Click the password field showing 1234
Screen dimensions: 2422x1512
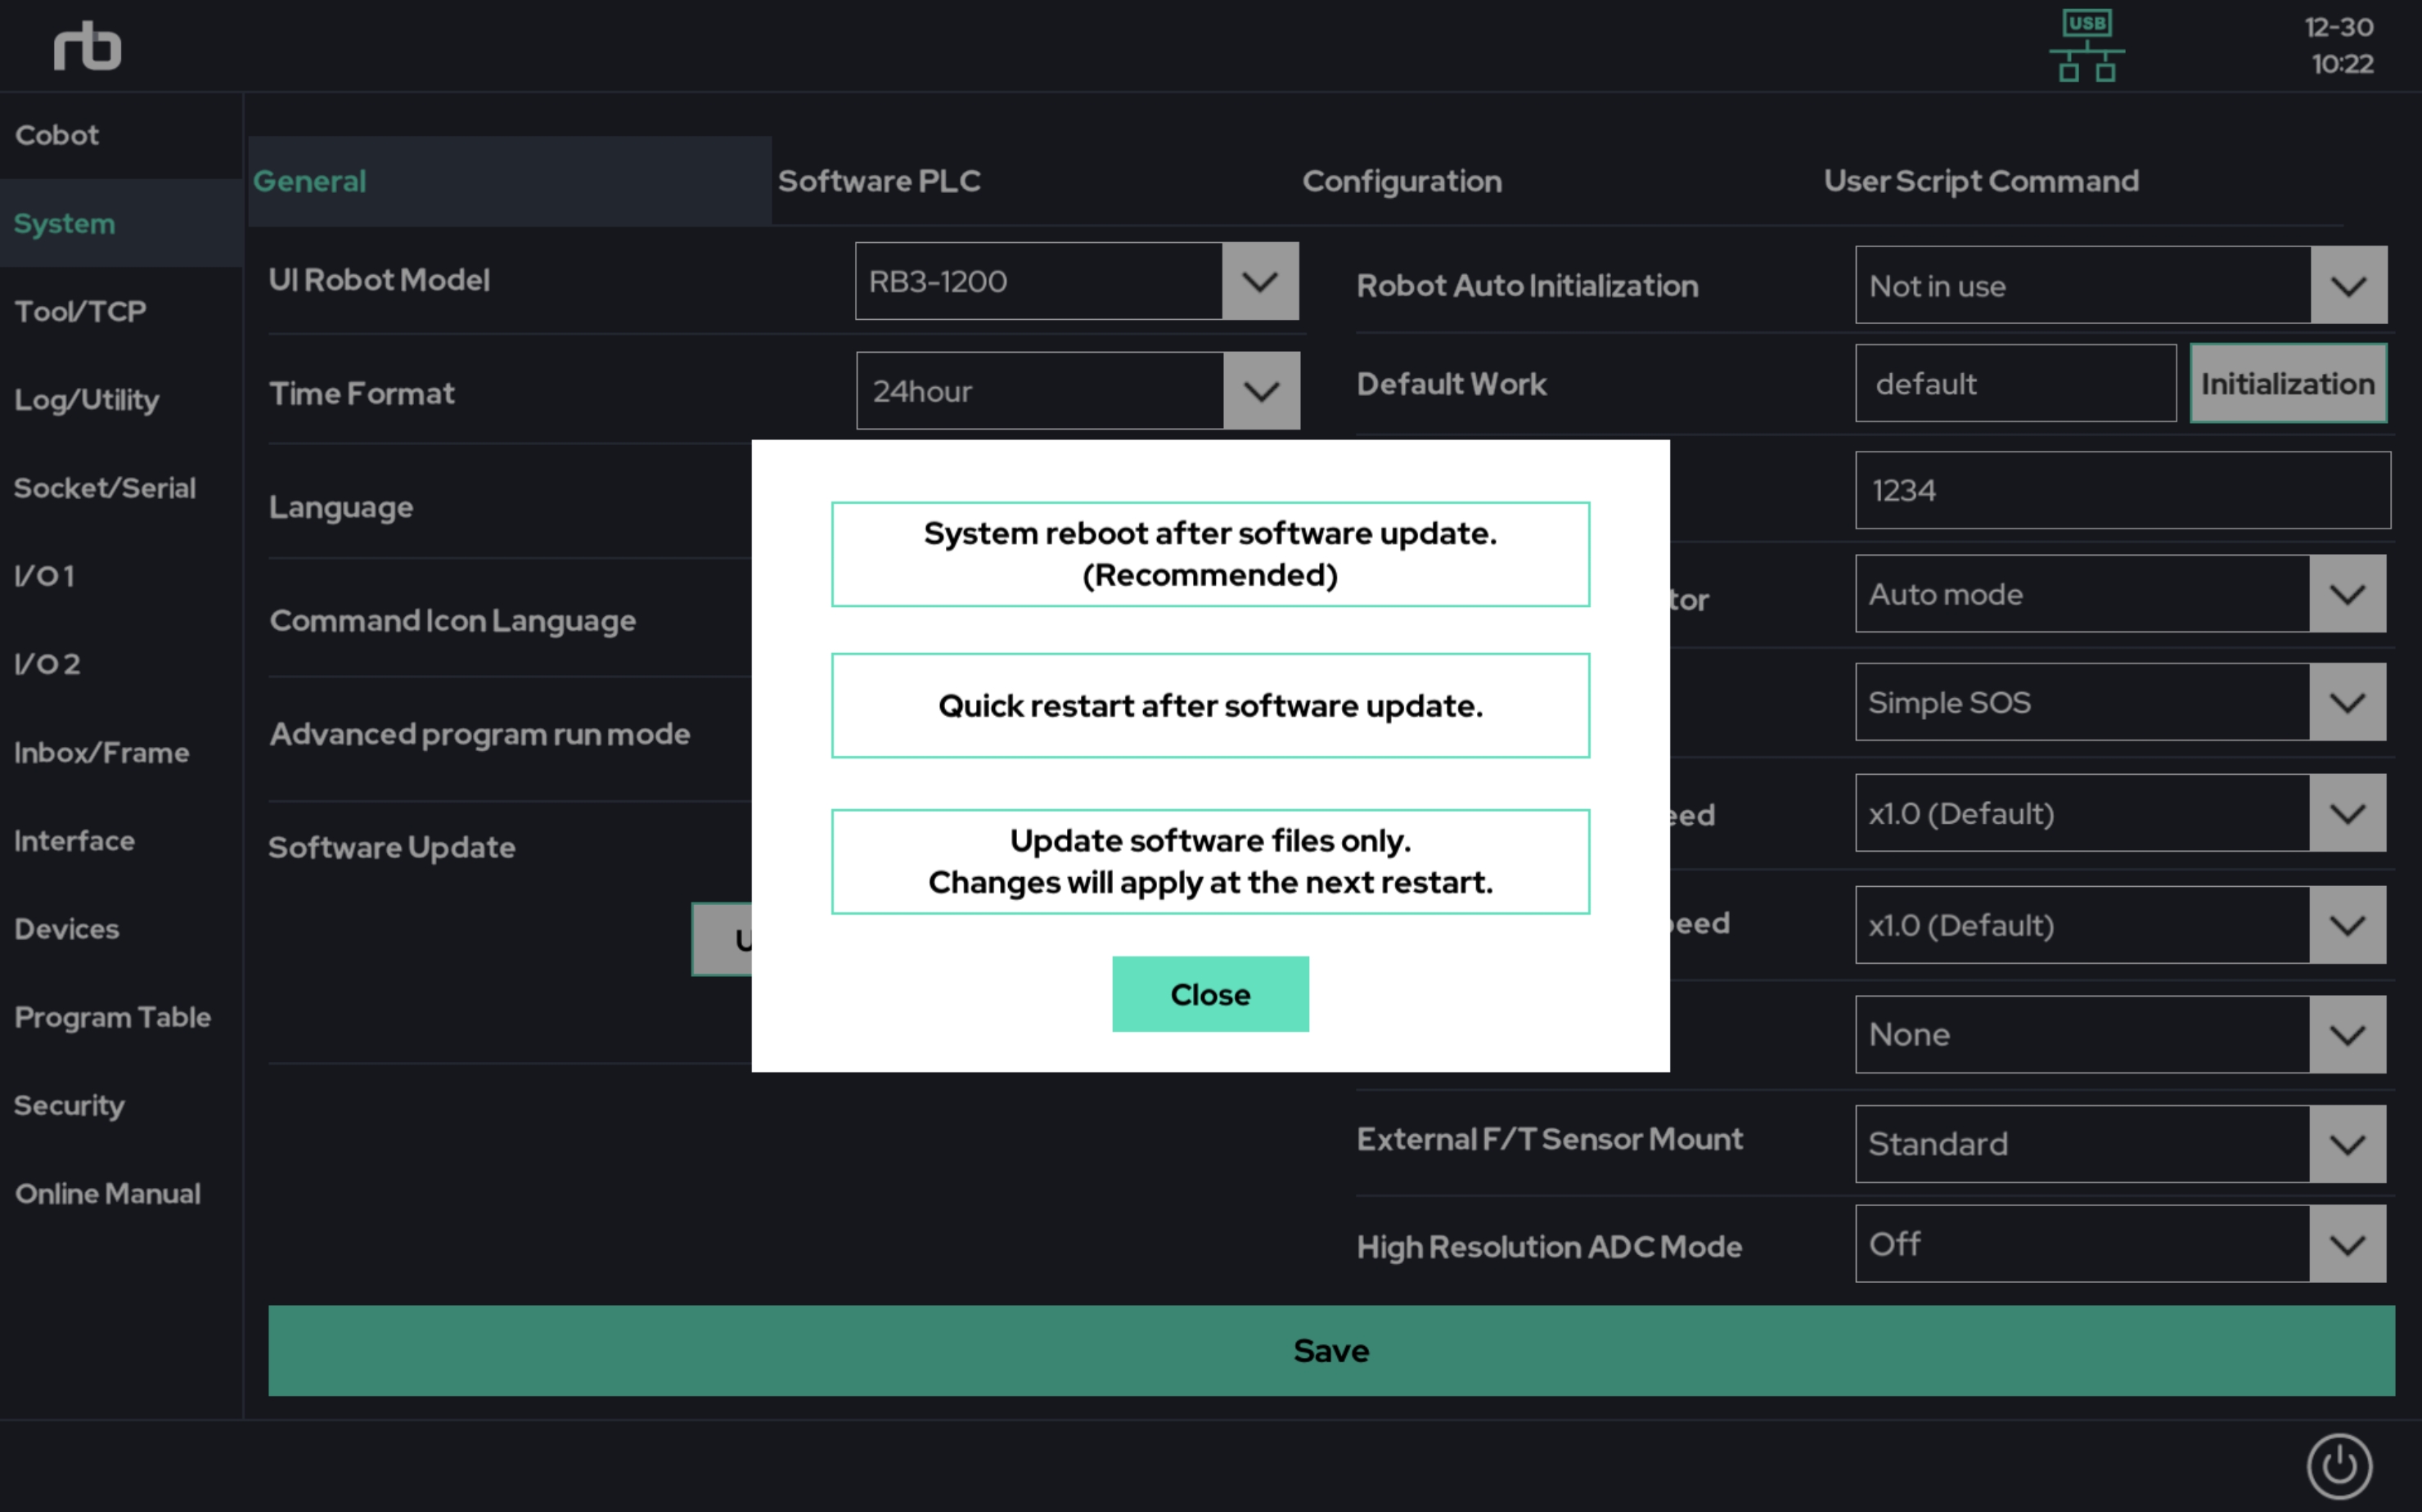tap(2121, 490)
